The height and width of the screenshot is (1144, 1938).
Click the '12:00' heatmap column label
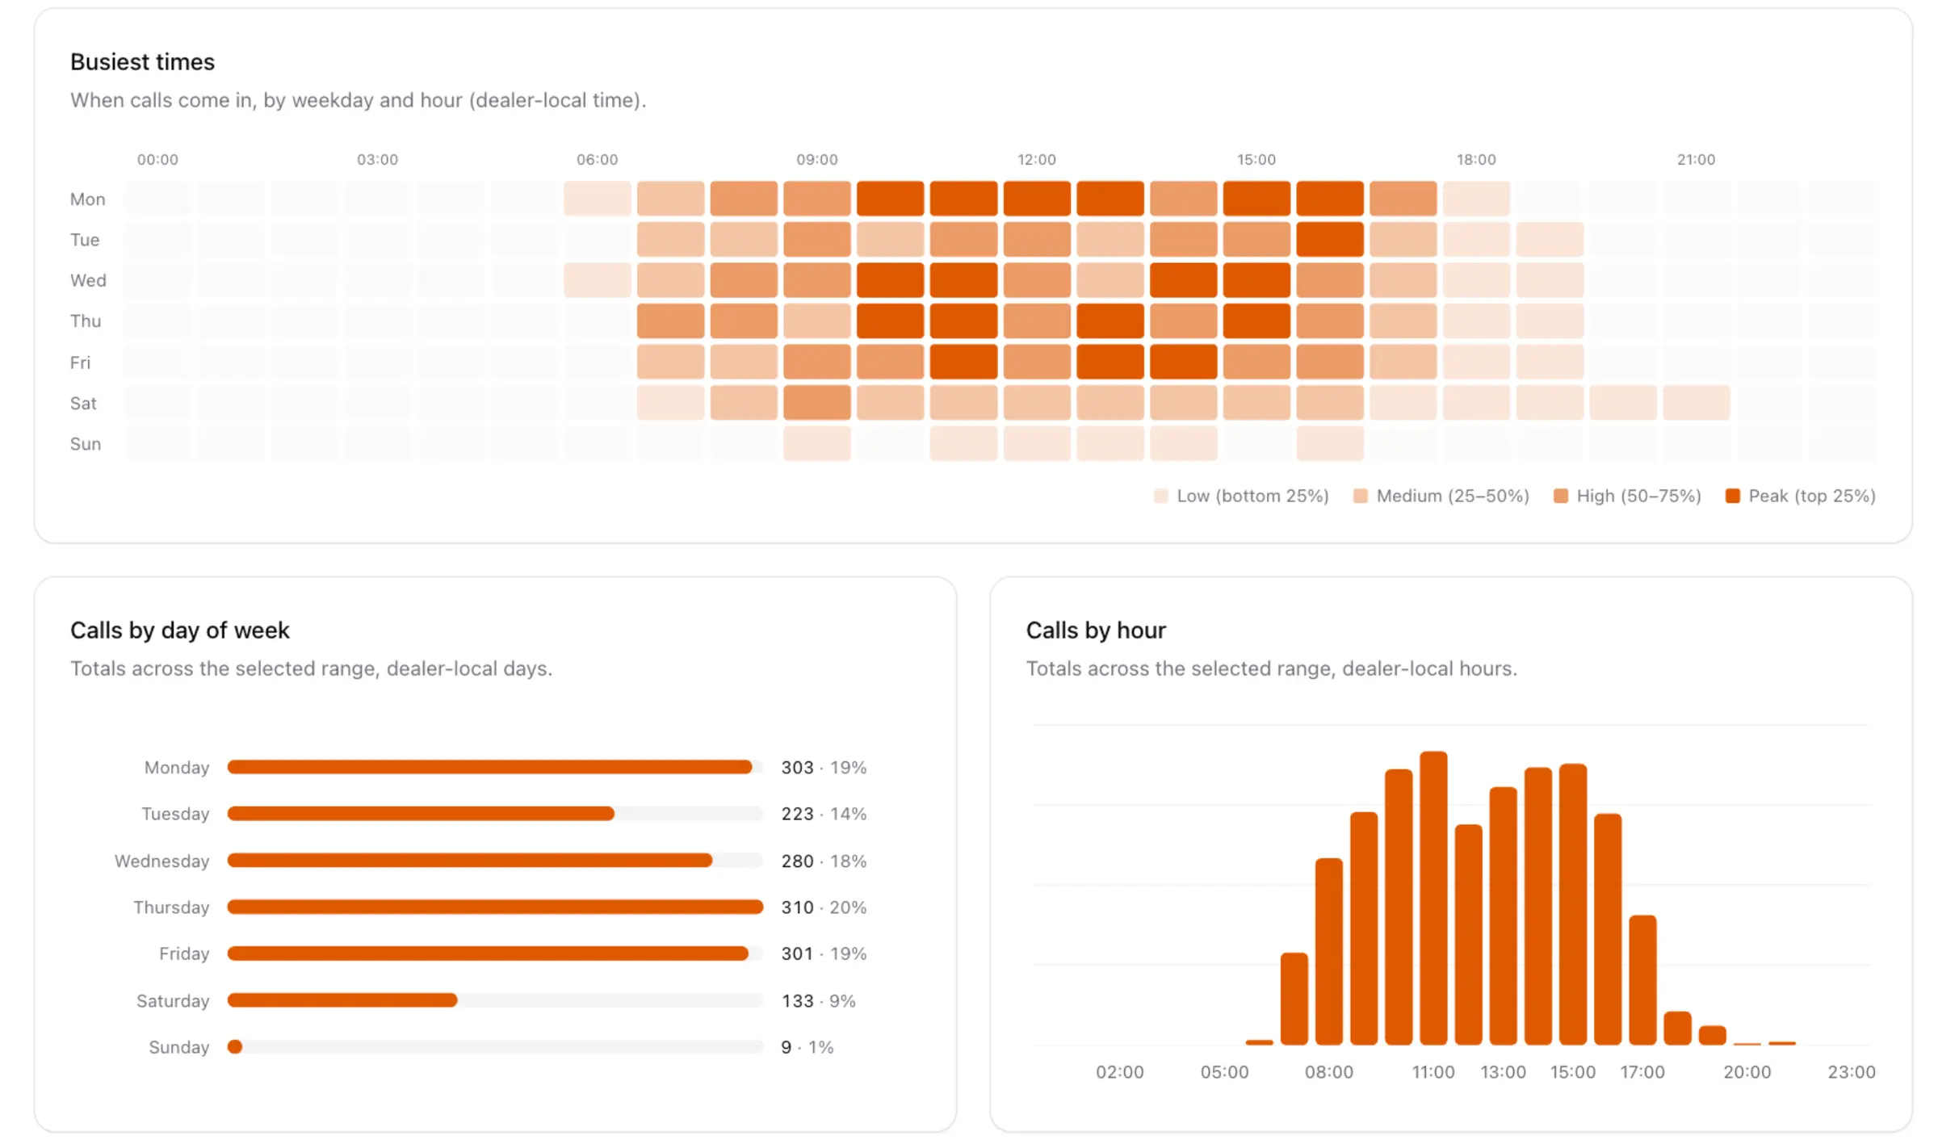(1037, 160)
